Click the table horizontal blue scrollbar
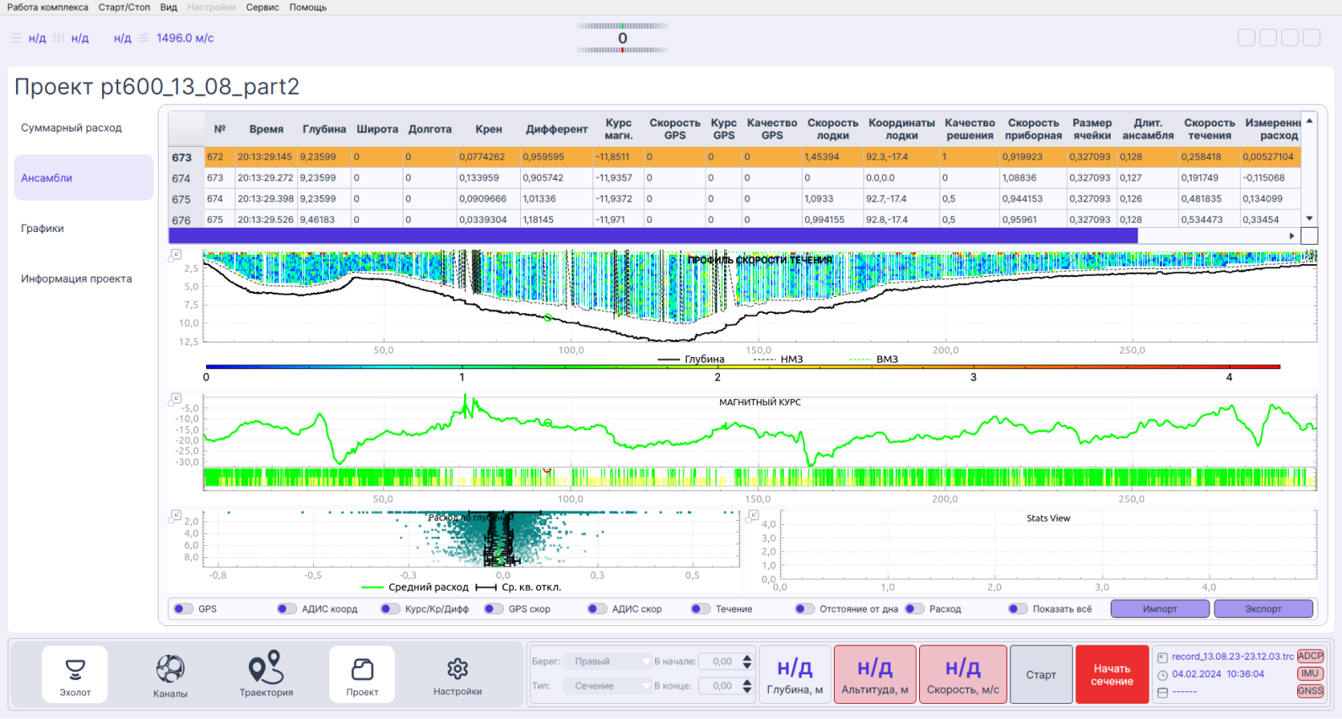This screenshot has height=719, width=1342. tap(653, 235)
